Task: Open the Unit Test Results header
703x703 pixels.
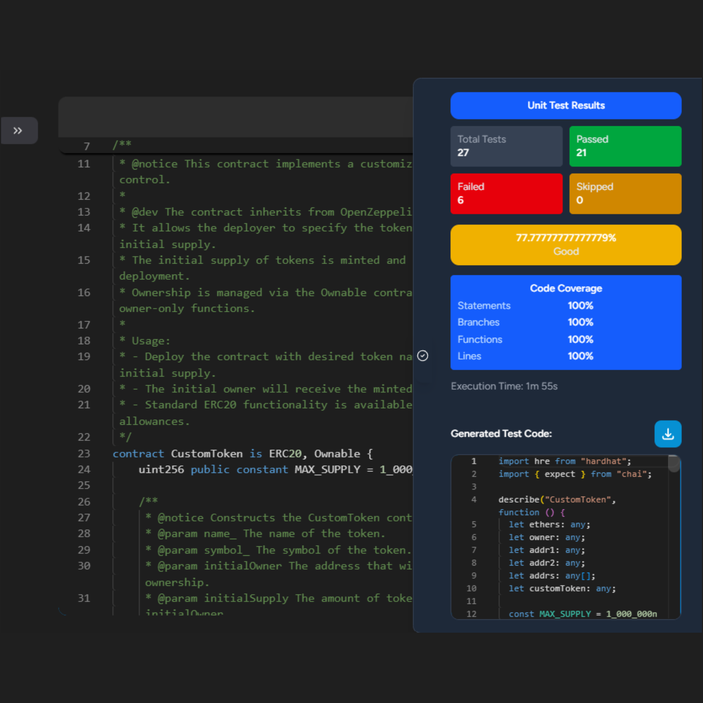Action: point(566,105)
